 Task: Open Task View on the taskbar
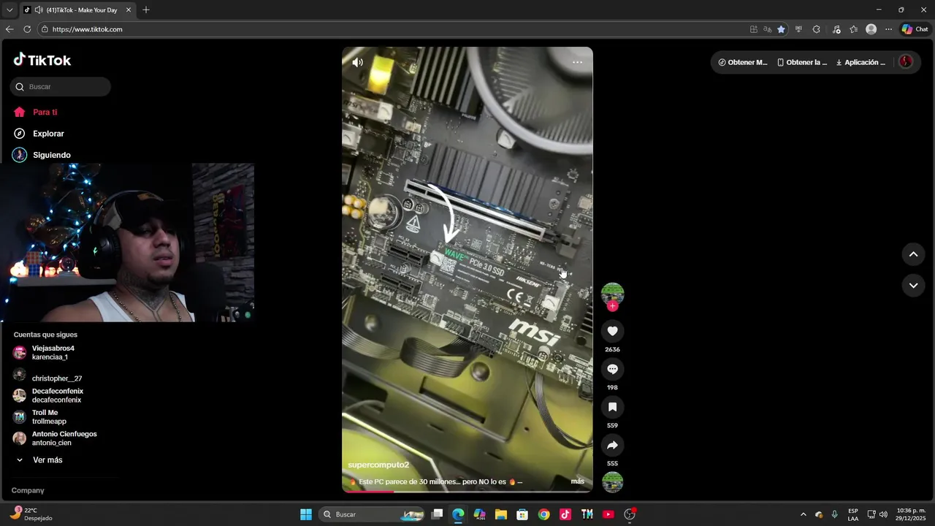[x=437, y=514]
